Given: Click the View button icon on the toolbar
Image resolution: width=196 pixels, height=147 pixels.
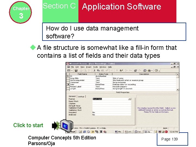Looking at the screenshot, I should 69,71.
